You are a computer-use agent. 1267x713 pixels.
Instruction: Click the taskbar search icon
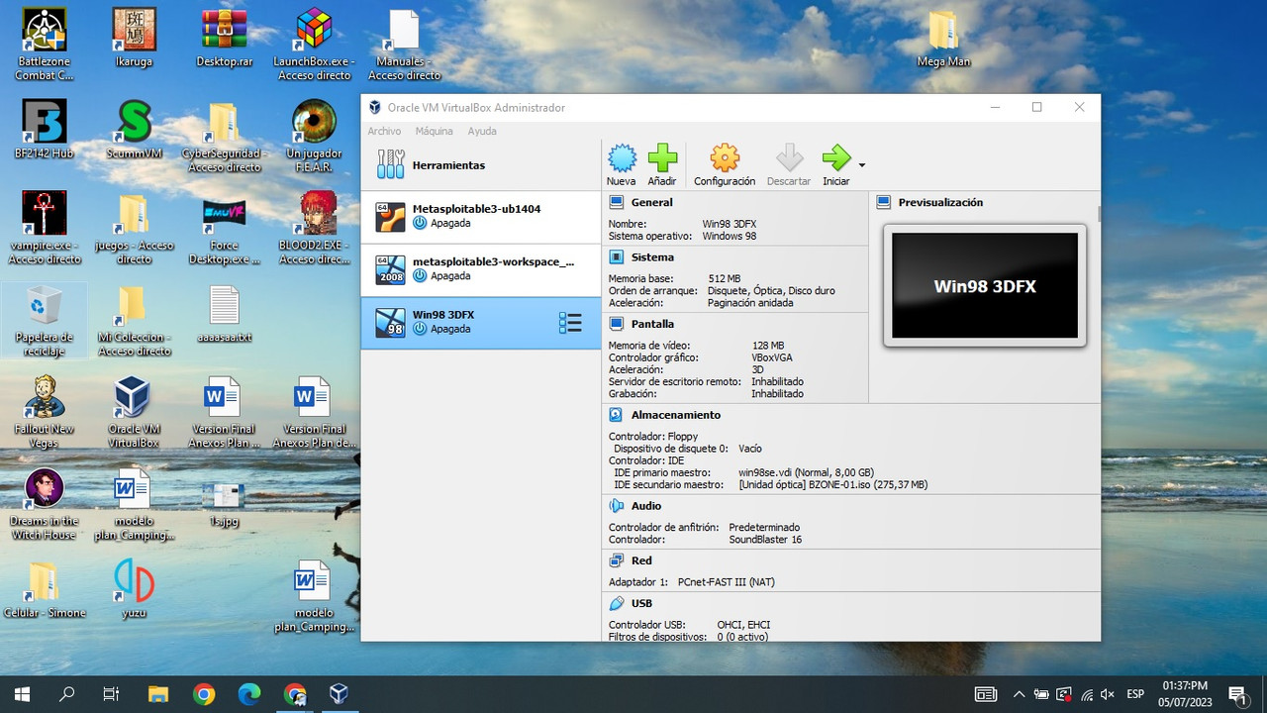[67, 694]
